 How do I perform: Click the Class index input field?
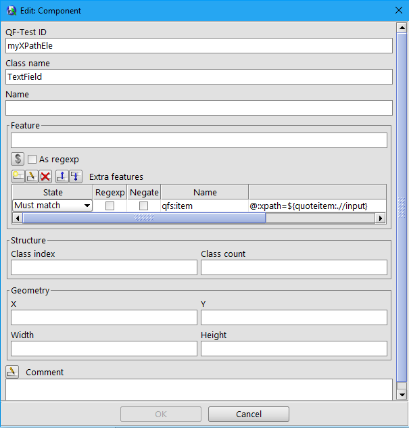tap(104, 267)
